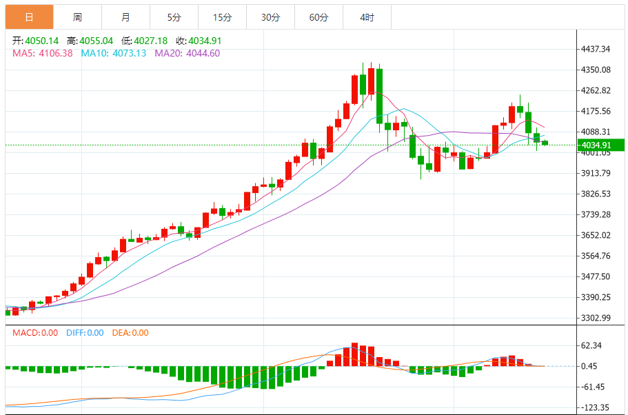This screenshot has height=415, width=628.
Task: Click the 3739.28 price axis label
Action: tap(596, 214)
